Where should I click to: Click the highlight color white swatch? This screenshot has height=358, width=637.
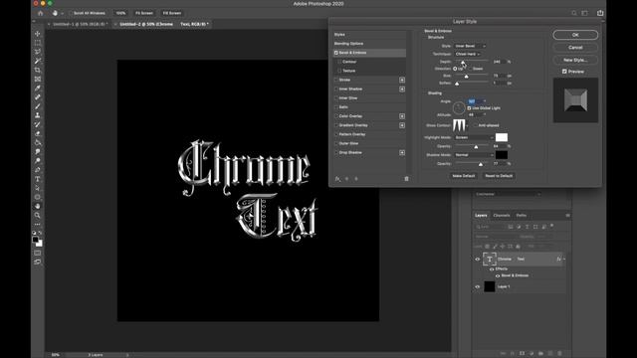[x=502, y=137]
